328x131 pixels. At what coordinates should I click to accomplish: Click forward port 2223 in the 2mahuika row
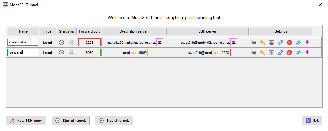pyautogui.click(x=89, y=43)
